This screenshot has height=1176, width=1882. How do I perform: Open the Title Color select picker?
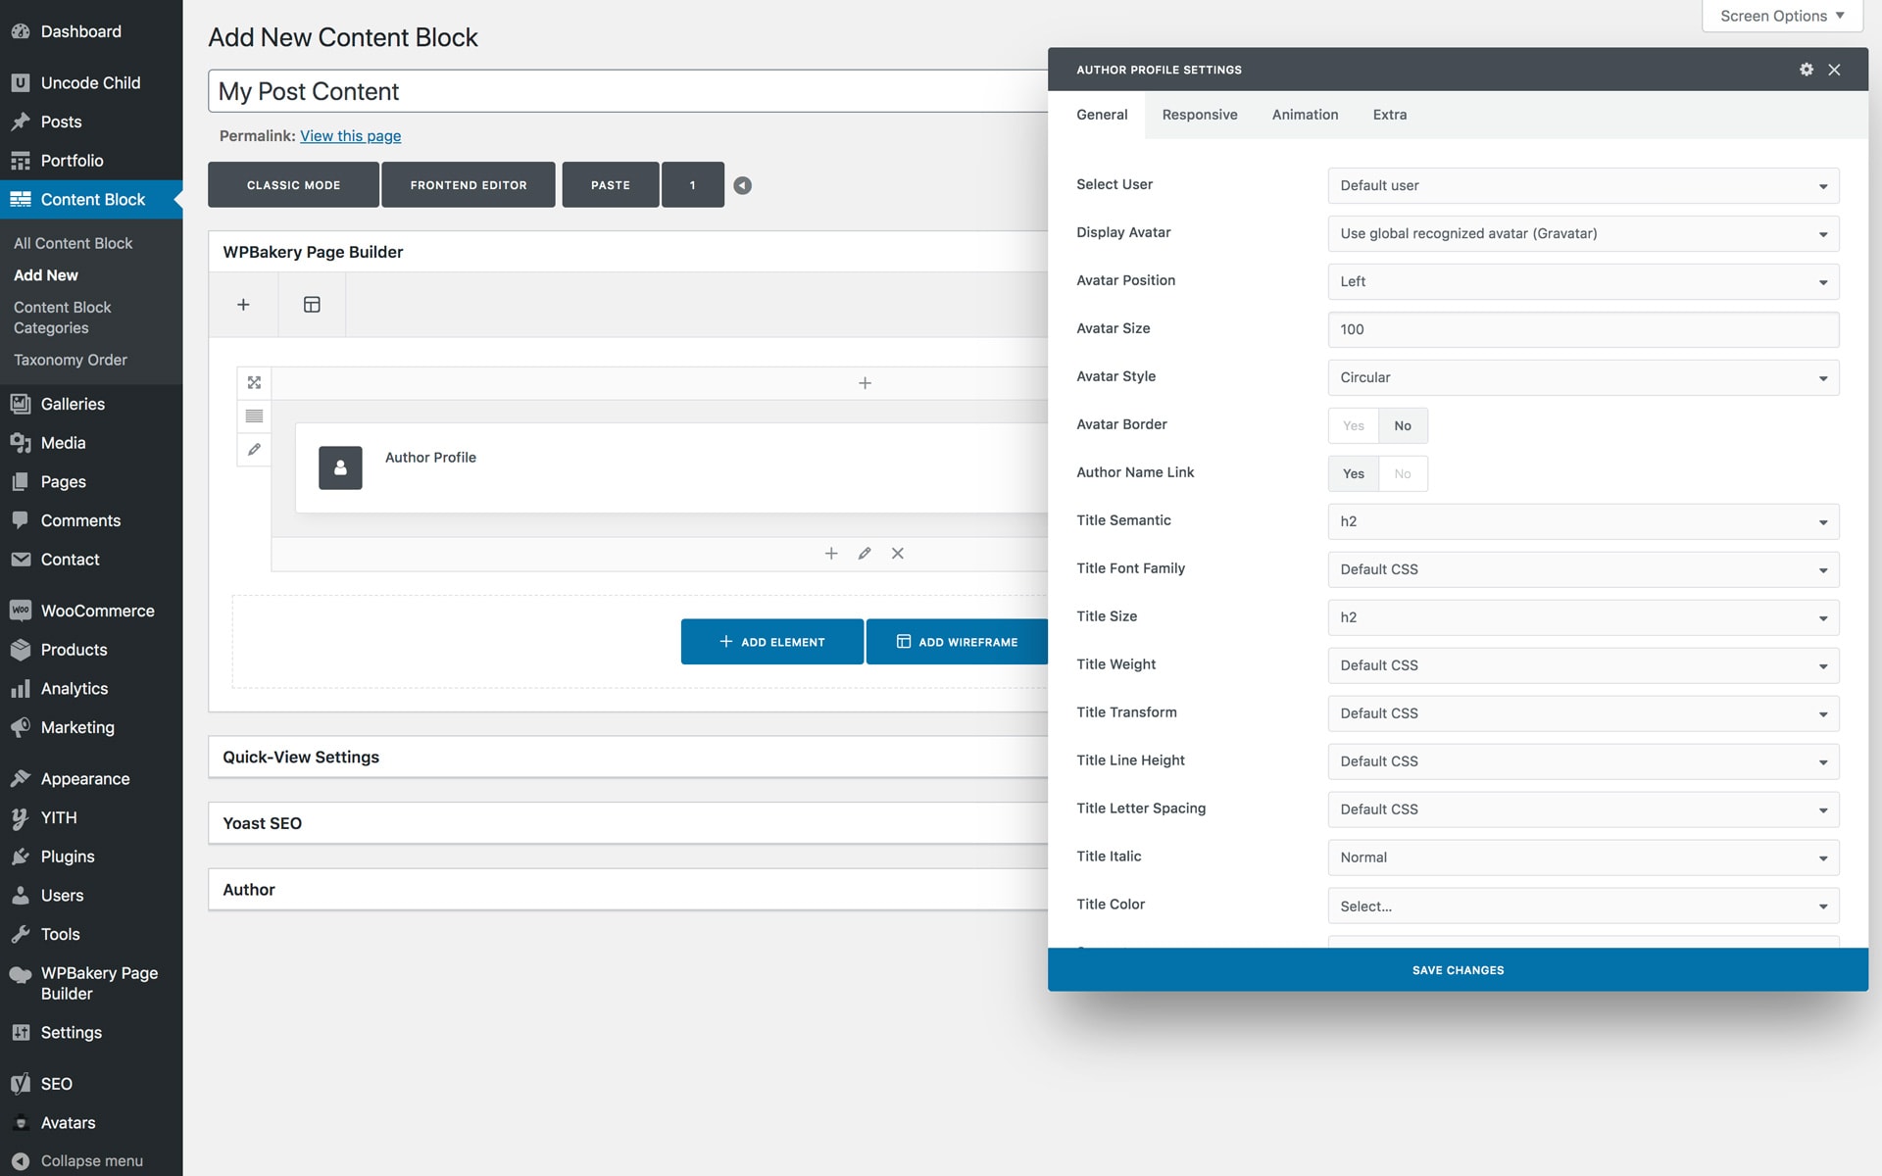(1582, 906)
